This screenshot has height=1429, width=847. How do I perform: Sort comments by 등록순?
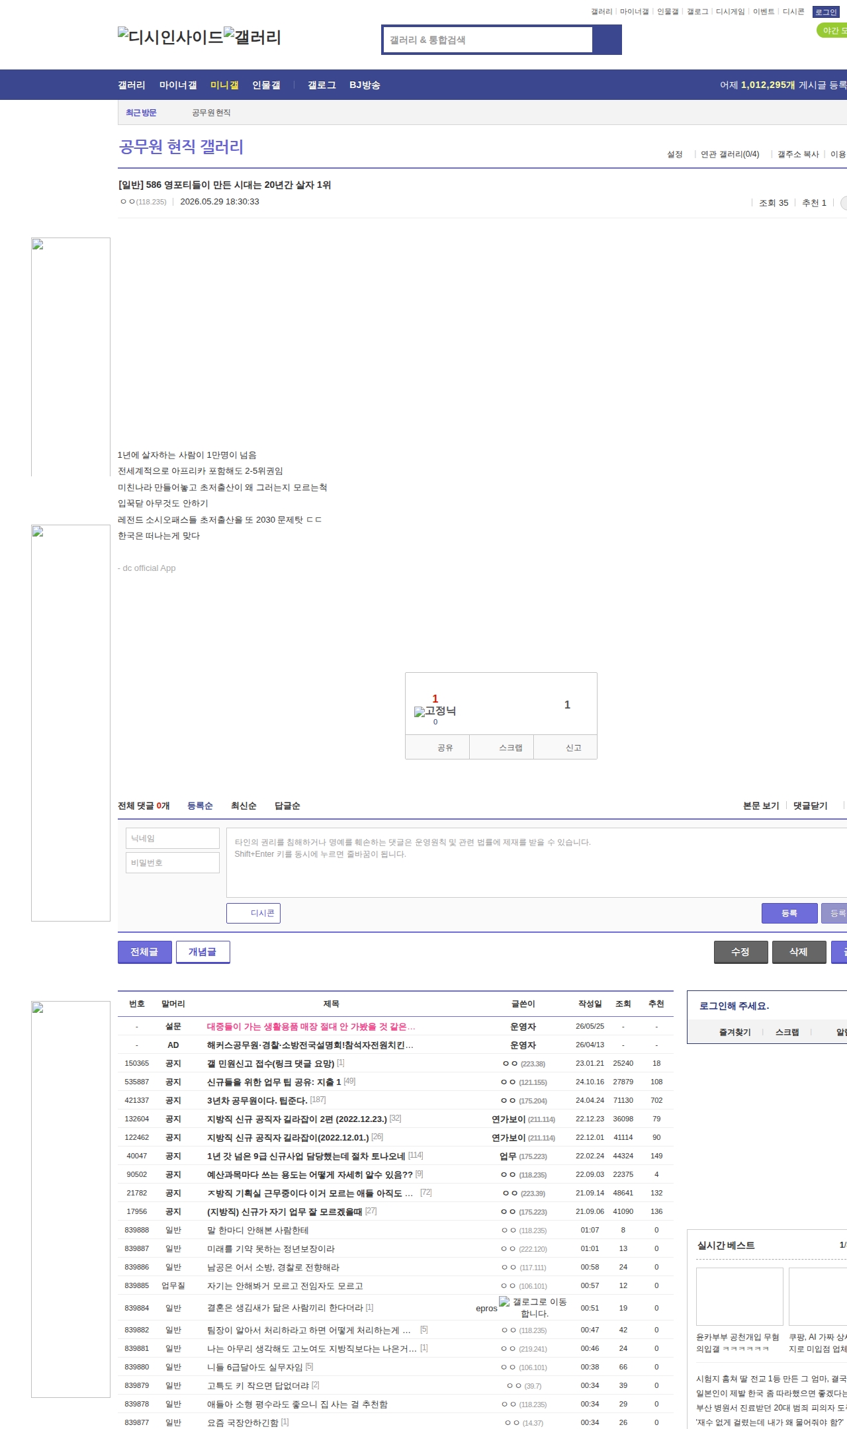coord(200,806)
